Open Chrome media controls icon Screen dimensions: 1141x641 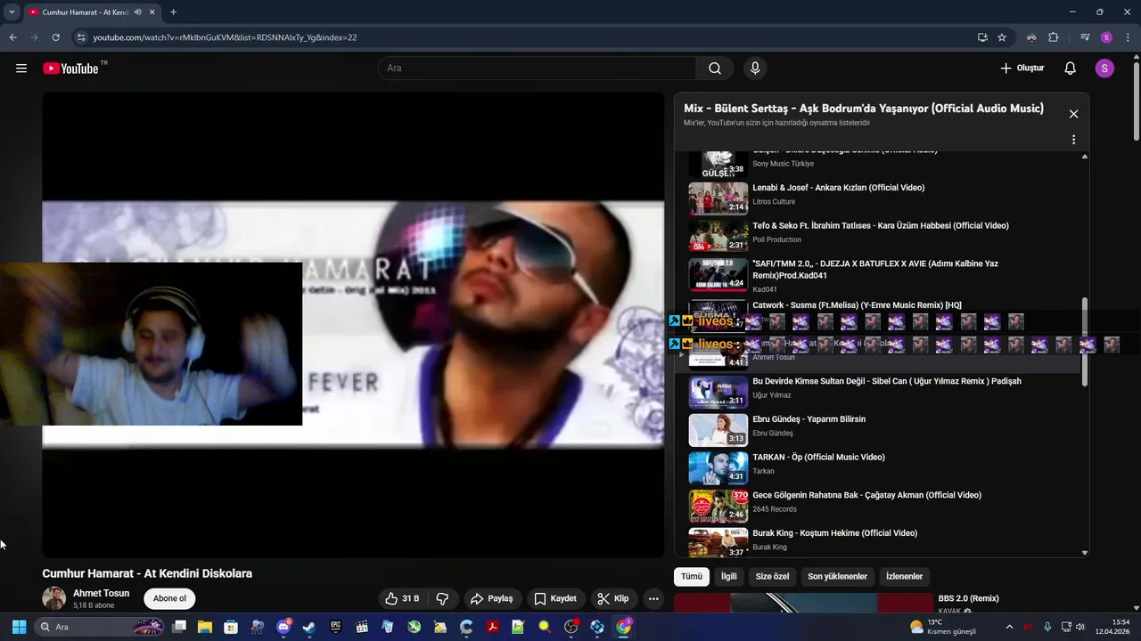[x=1085, y=37]
